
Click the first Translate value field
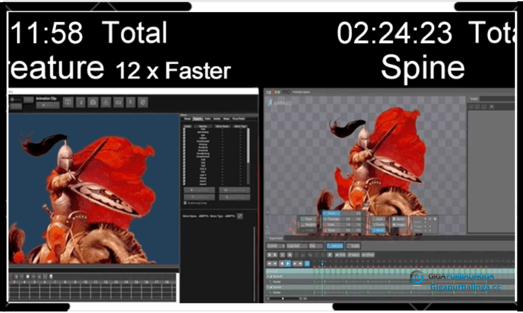coord(347,219)
